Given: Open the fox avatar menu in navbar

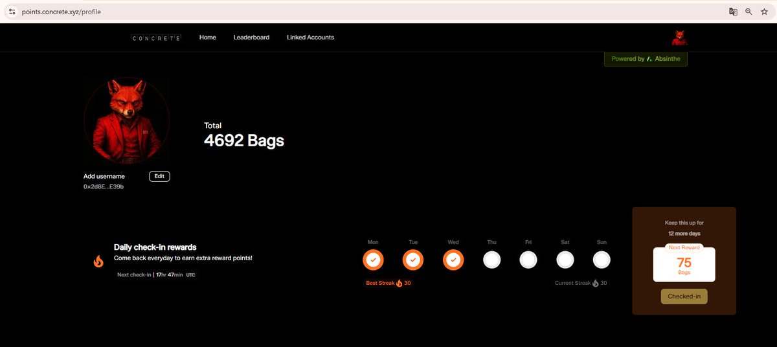Looking at the screenshot, I should click(679, 38).
